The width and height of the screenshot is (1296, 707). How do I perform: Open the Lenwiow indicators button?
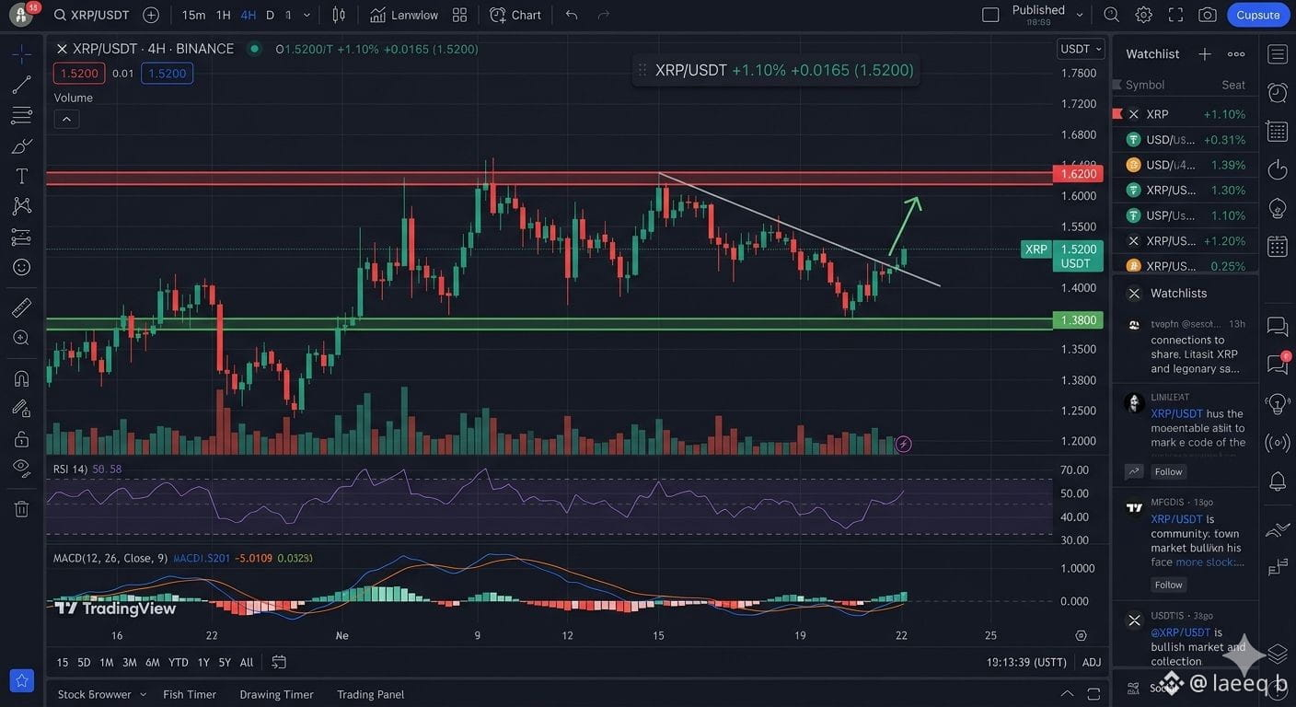tap(404, 15)
